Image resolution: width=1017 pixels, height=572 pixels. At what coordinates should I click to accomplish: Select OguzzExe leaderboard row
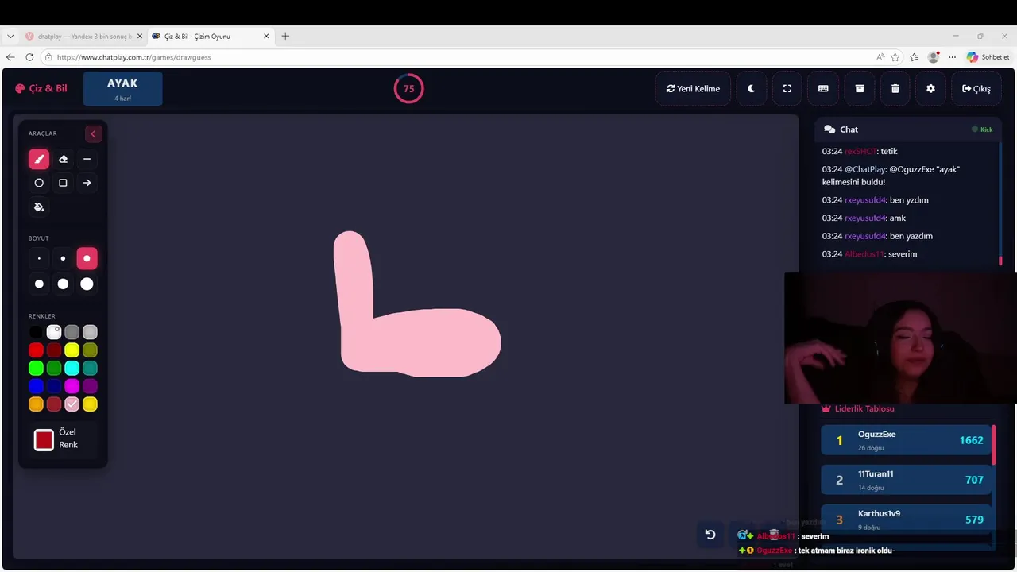click(907, 440)
